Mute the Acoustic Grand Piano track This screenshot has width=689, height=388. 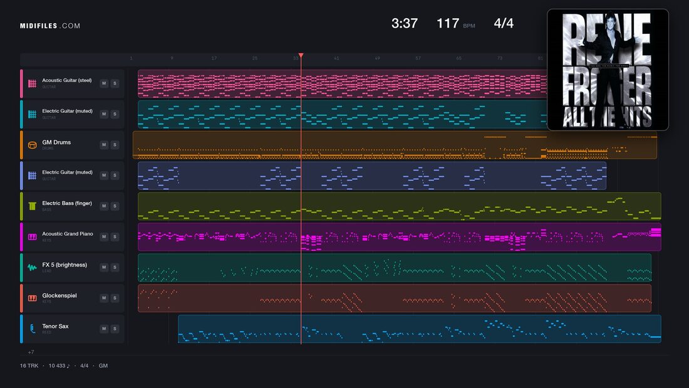104,237
